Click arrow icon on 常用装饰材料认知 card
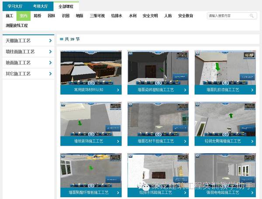Viewport: 262px width, 199px height. (x=118, y=90)
